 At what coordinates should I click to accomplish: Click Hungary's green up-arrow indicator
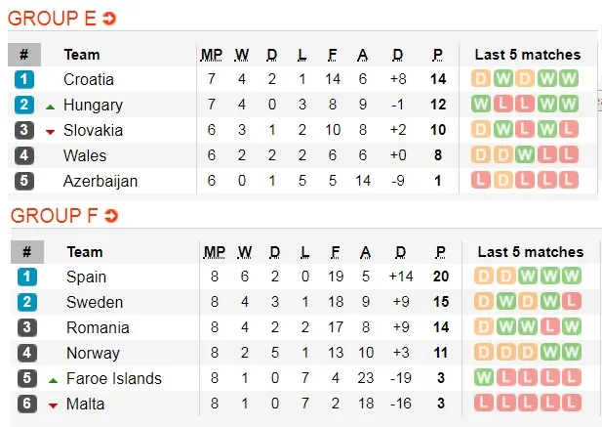tap(49, 106)
